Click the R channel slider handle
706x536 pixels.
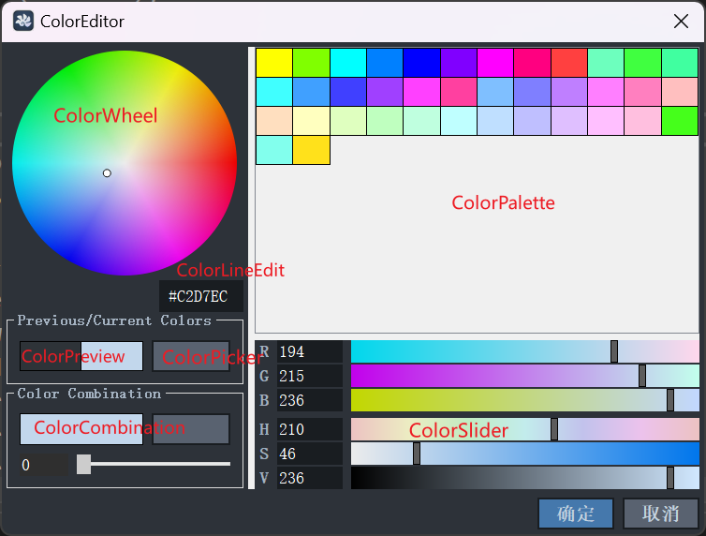[x=614, y=351]
